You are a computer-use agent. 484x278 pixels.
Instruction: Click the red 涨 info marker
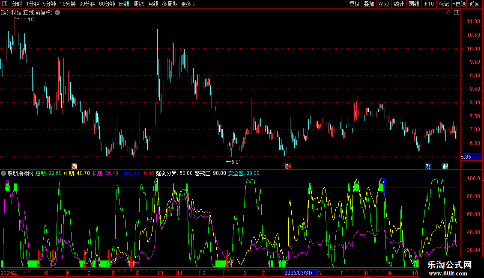[288, 166]
